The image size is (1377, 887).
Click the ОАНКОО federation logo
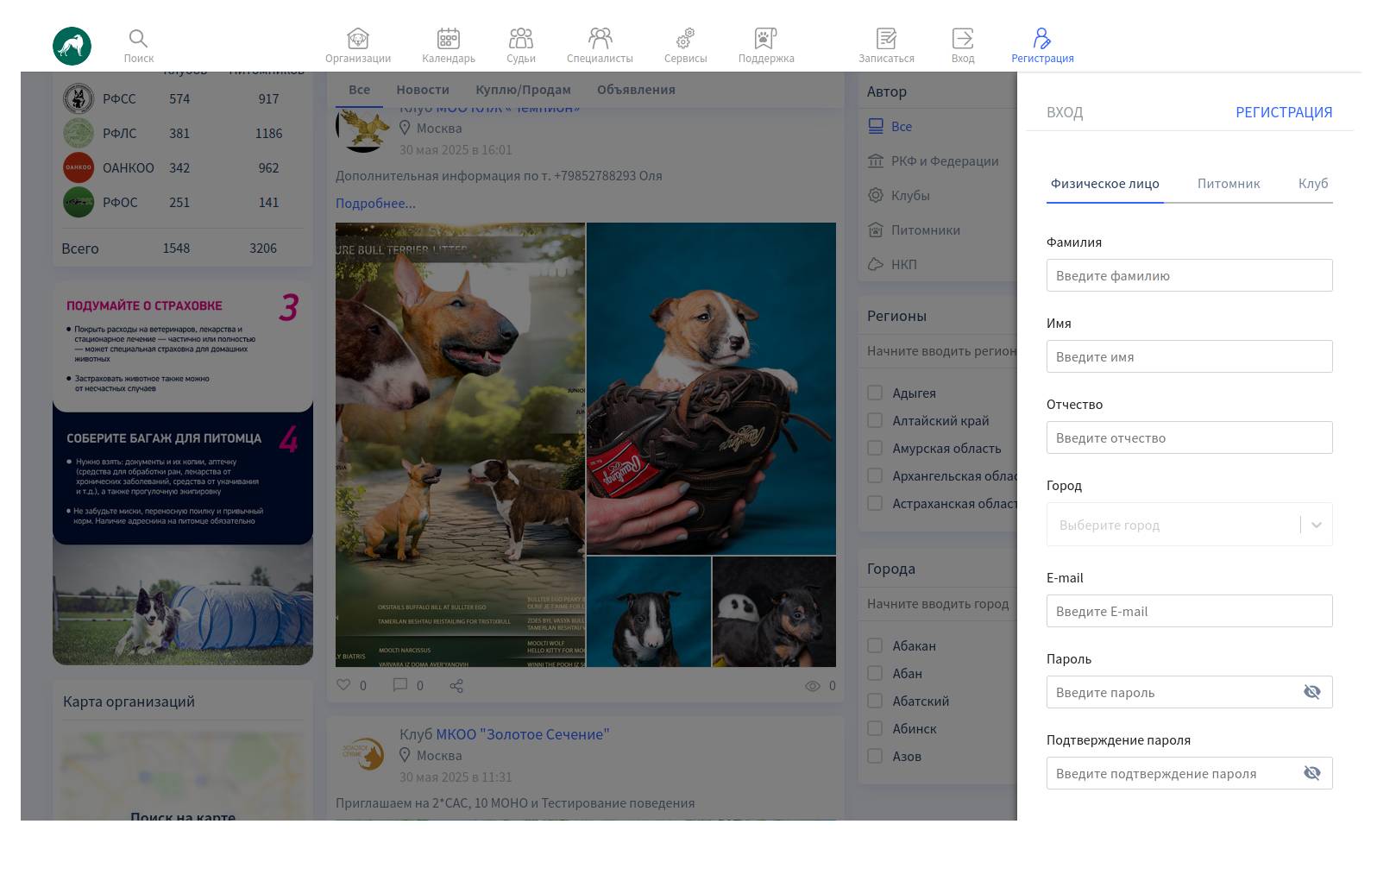79,168
